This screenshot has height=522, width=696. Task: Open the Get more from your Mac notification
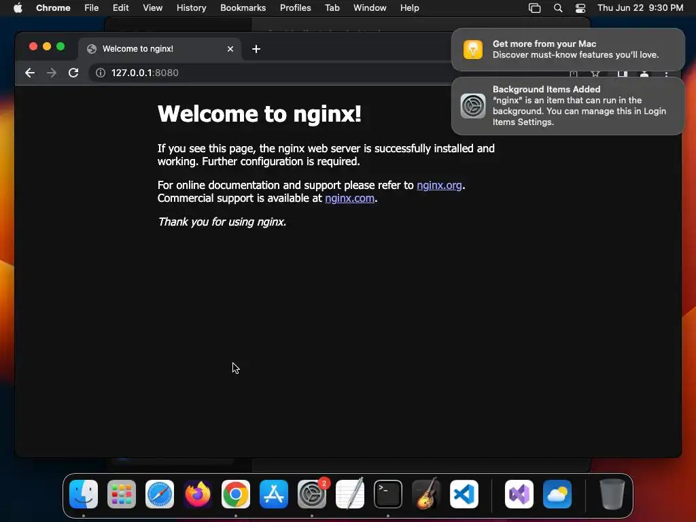click(x=568, y=49)
